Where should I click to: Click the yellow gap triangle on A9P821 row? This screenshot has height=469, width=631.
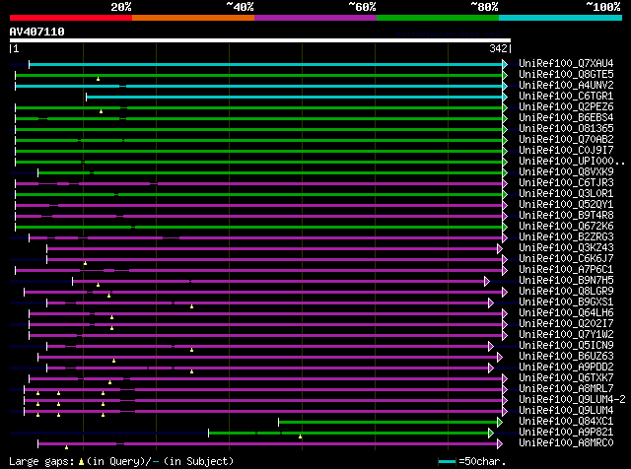tap(300, 436)
